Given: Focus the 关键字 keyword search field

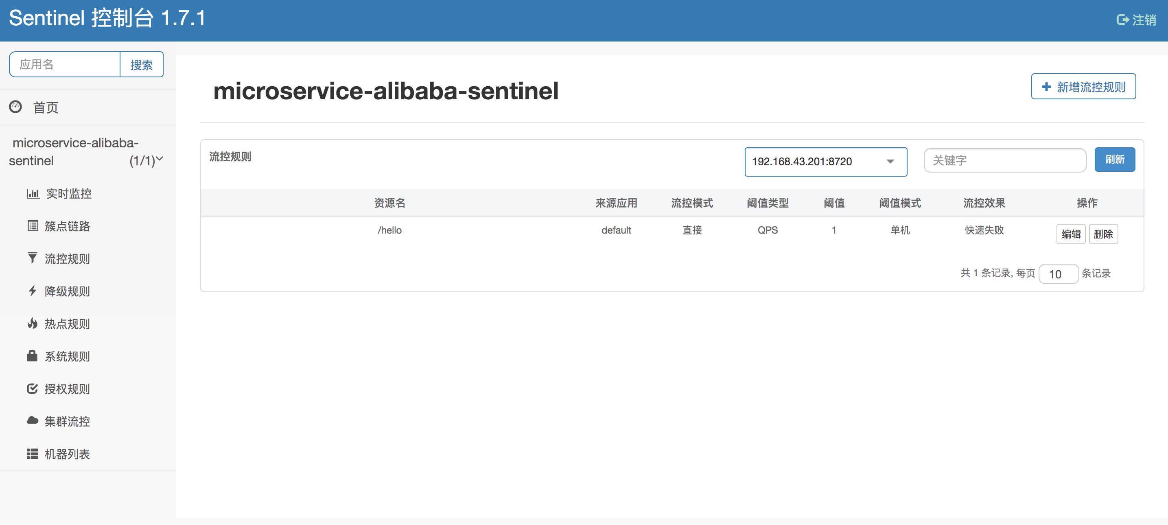Looking at the screenshot, I should point(1004,160).
